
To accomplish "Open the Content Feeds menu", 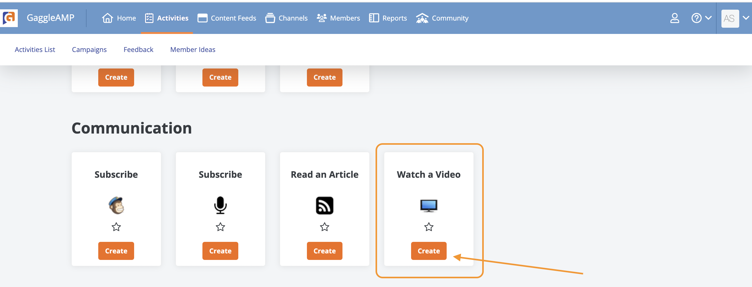I will tap(227, 18).
